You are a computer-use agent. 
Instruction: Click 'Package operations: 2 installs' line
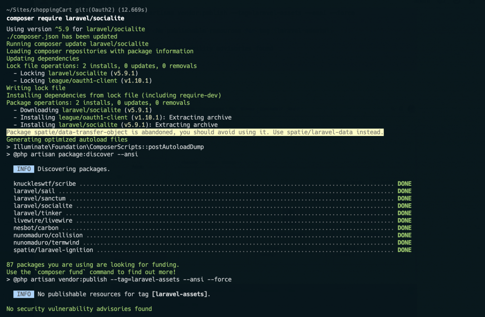click(98, 103)
